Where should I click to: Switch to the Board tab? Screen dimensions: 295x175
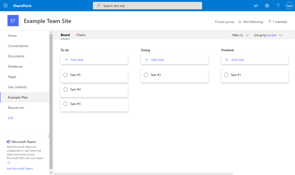[65, 35]
